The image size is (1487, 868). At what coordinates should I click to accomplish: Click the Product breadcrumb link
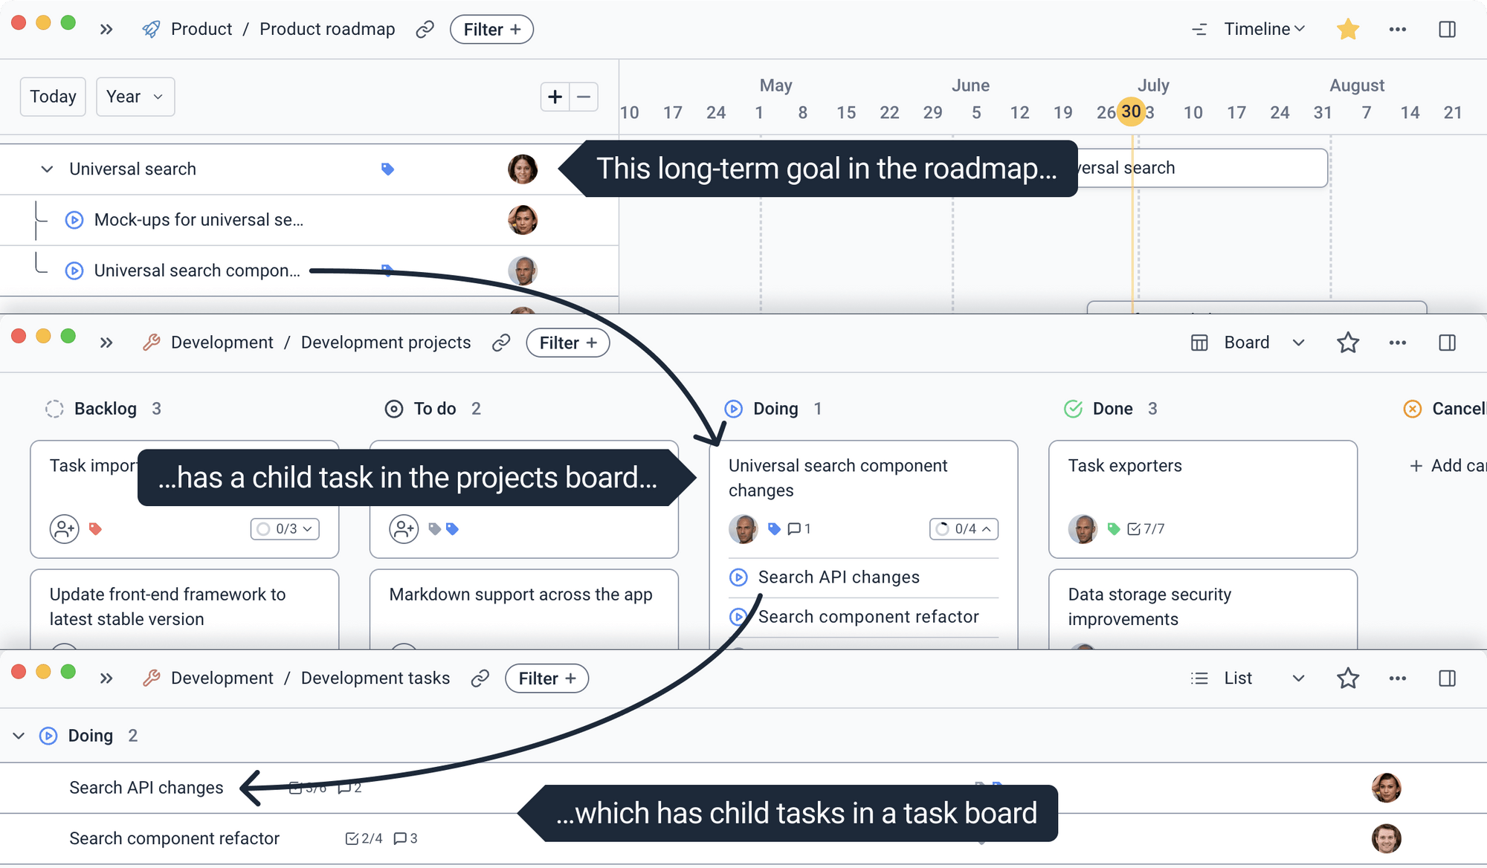pyautogui.click(x=201, y=29)
